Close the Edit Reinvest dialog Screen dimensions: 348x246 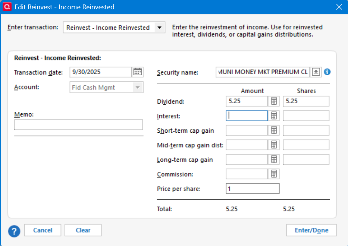coord(339,7)
